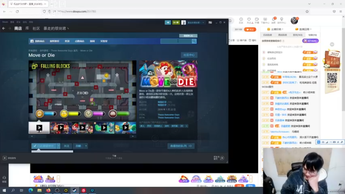Viewport: 345px width, 194px height.
Task: Open 主播投稿 link in Douyu panel
Action: (x=275, y=29)
